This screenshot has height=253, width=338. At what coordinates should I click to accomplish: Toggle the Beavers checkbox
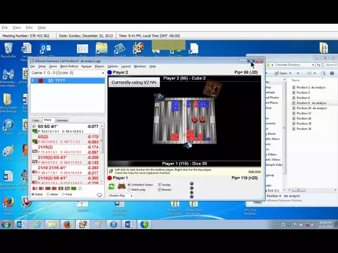coord(159,190)
